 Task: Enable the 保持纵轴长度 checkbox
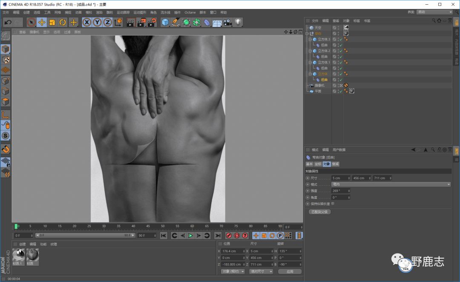click(x=333, y=204)
